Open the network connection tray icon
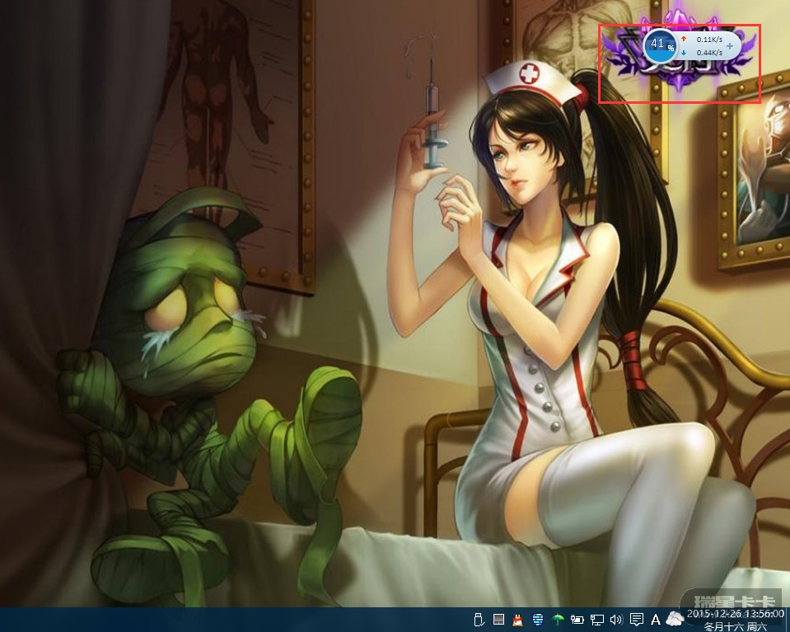Viewport: 790px width, 632px height. [x=597, y=620]
